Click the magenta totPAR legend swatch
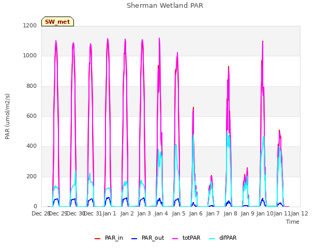 175,239
